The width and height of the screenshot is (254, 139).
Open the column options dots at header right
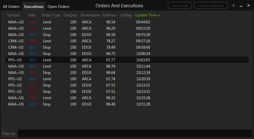coord(248,15)
